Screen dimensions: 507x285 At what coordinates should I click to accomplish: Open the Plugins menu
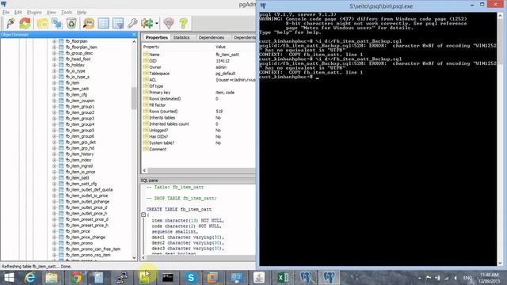(34, 13)
